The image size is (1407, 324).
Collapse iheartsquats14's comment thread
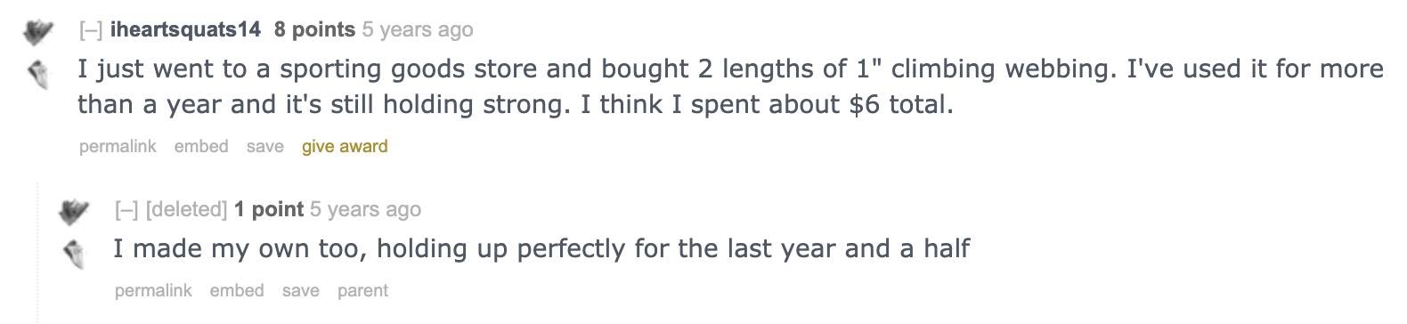[91, 30]
